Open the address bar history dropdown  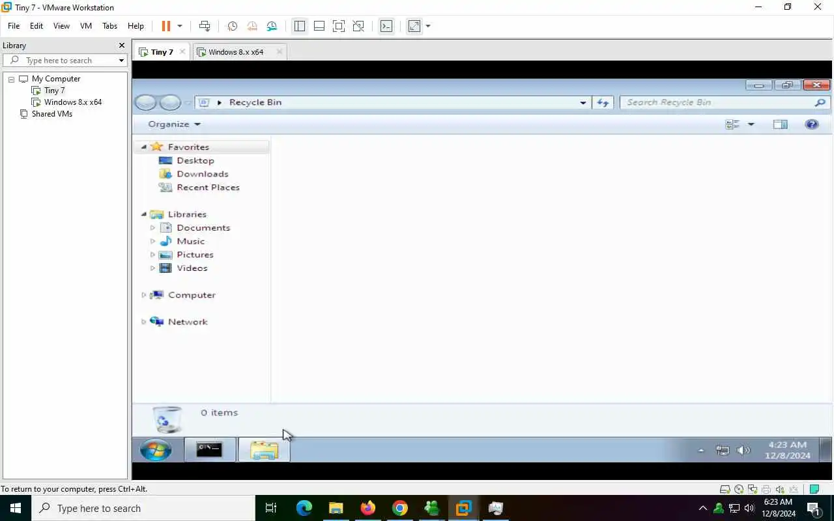pos(582,102)
